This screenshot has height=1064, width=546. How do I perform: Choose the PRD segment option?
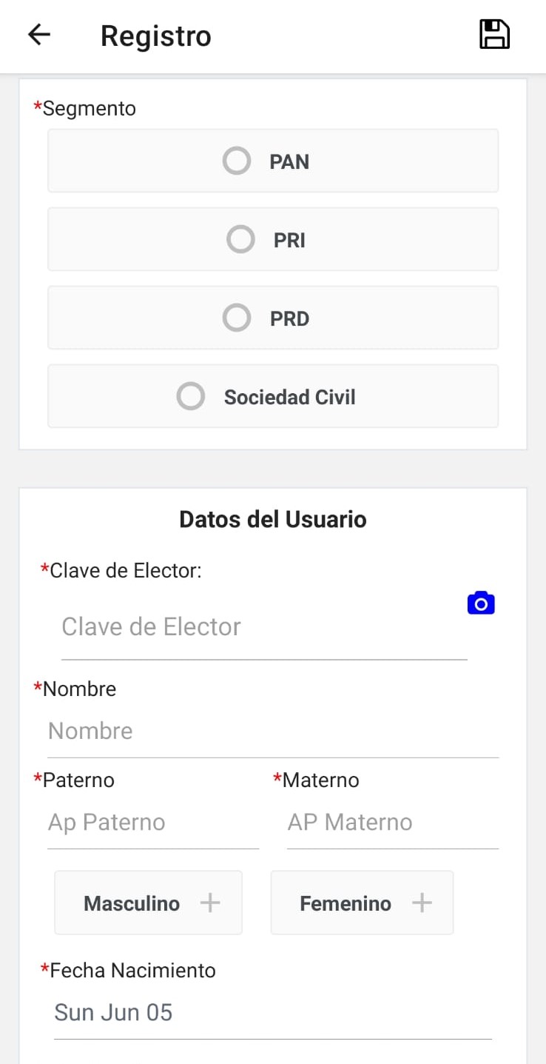(x=272, y=318)
